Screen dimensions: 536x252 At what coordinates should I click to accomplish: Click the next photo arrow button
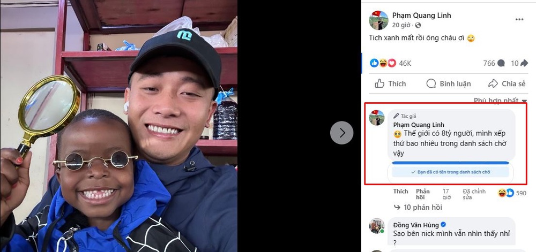[341, 133]
